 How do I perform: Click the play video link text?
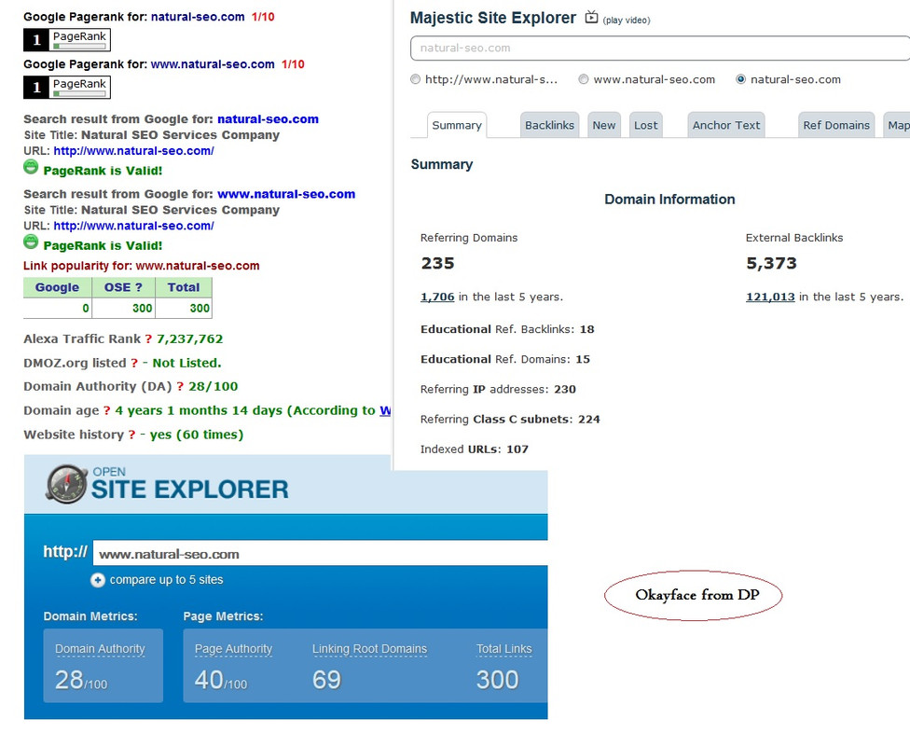point(627,21)
